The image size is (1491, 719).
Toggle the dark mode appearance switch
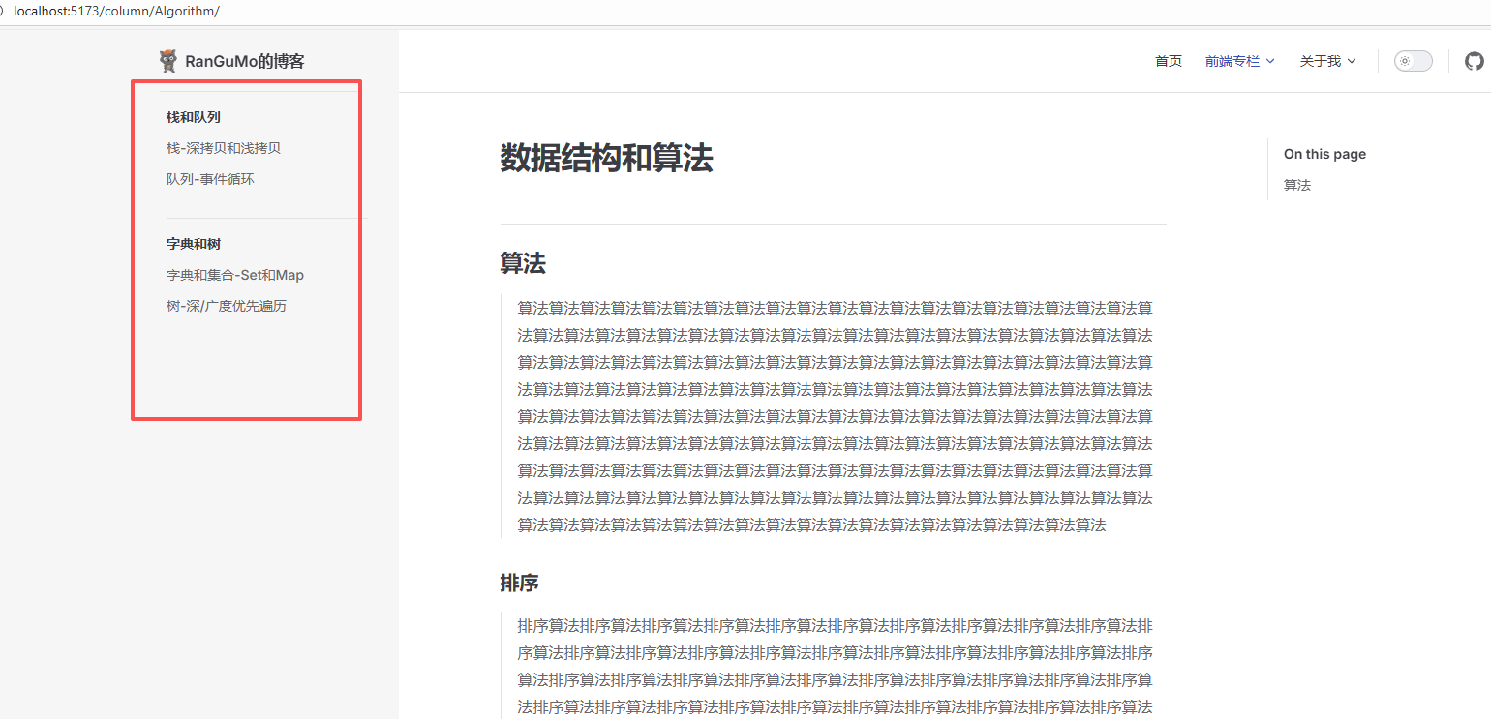[1413, 61]
